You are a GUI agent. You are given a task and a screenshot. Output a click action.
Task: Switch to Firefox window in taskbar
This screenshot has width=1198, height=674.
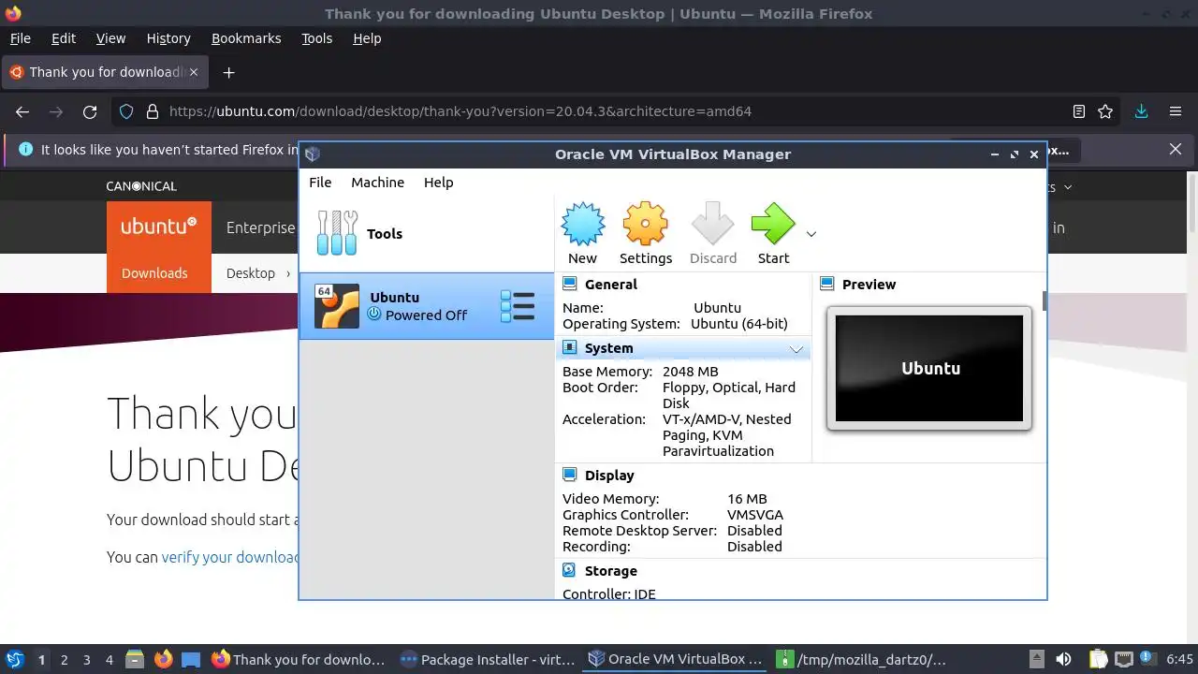click(x=299, y=659)
